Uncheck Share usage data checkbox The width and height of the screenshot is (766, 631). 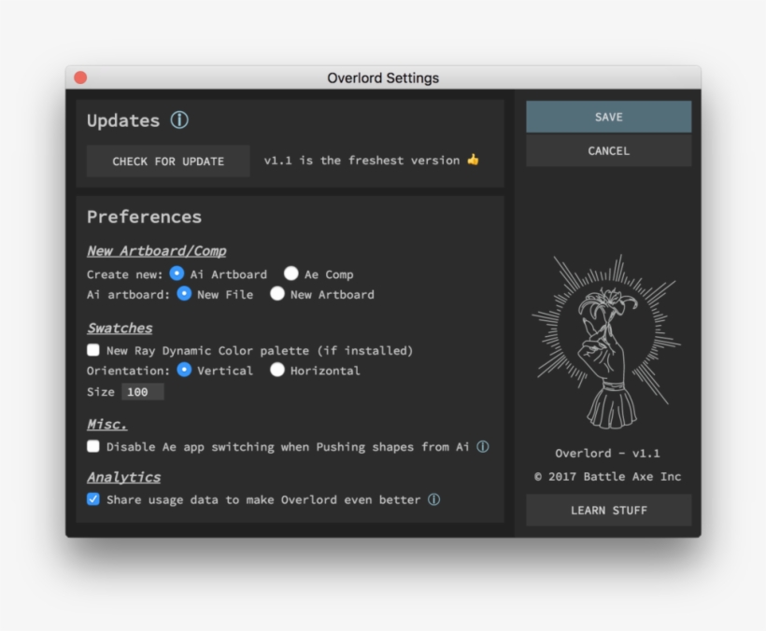pos(92,498)
